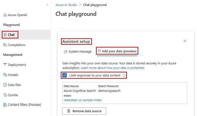Click the Deployments icon
197x116 pixels.
point(5,65)
